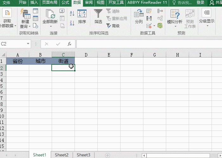Screen dimensions: 222x158
Task: Click the Consolidate icon in Data Tools
Action: click(160, 11)
